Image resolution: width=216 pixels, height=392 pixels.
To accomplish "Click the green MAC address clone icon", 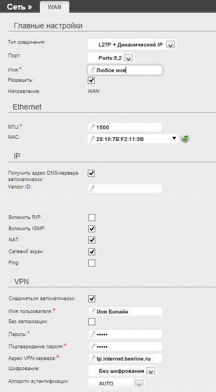I will (185, 138).
